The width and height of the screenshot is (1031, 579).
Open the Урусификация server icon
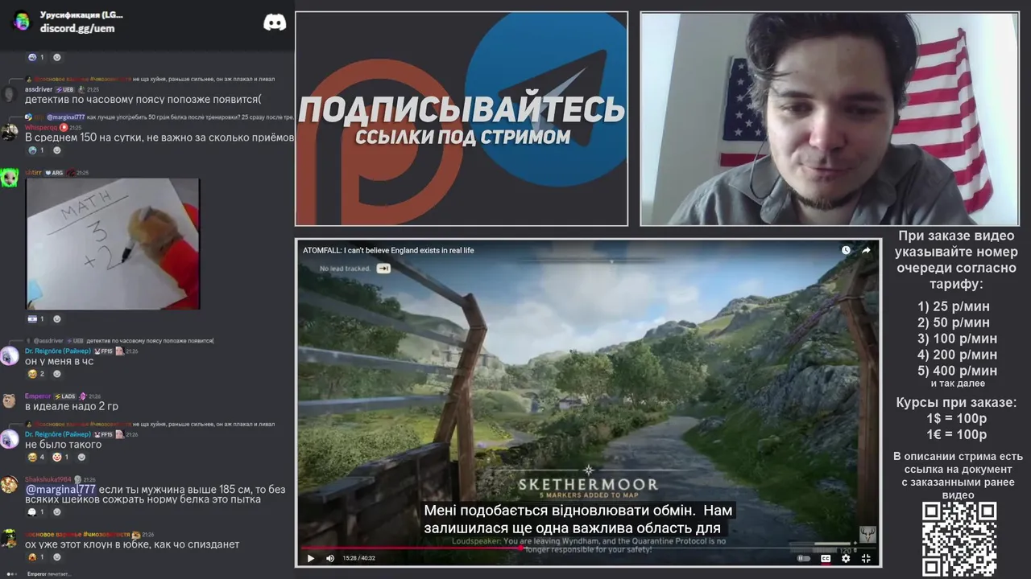22,22
